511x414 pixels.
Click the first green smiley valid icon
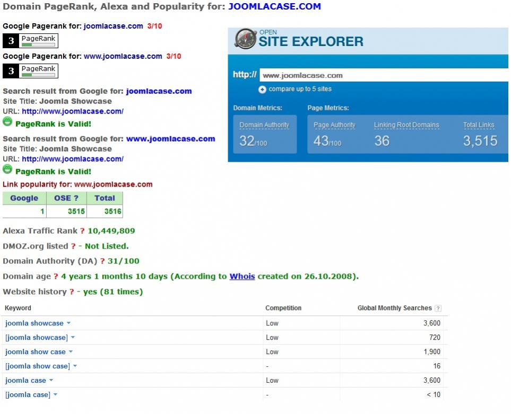[7, 122]
